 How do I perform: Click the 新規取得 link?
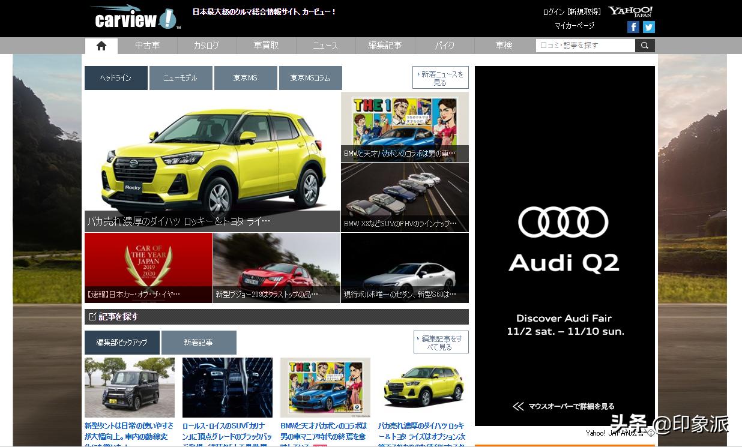pos(584,12)
